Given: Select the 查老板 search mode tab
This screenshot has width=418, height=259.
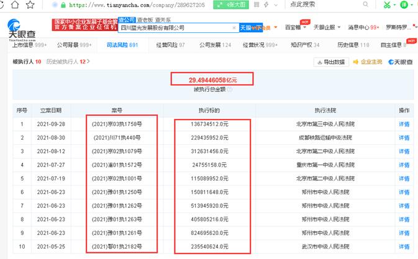Looking at the screenshot, I should point(145,20).
